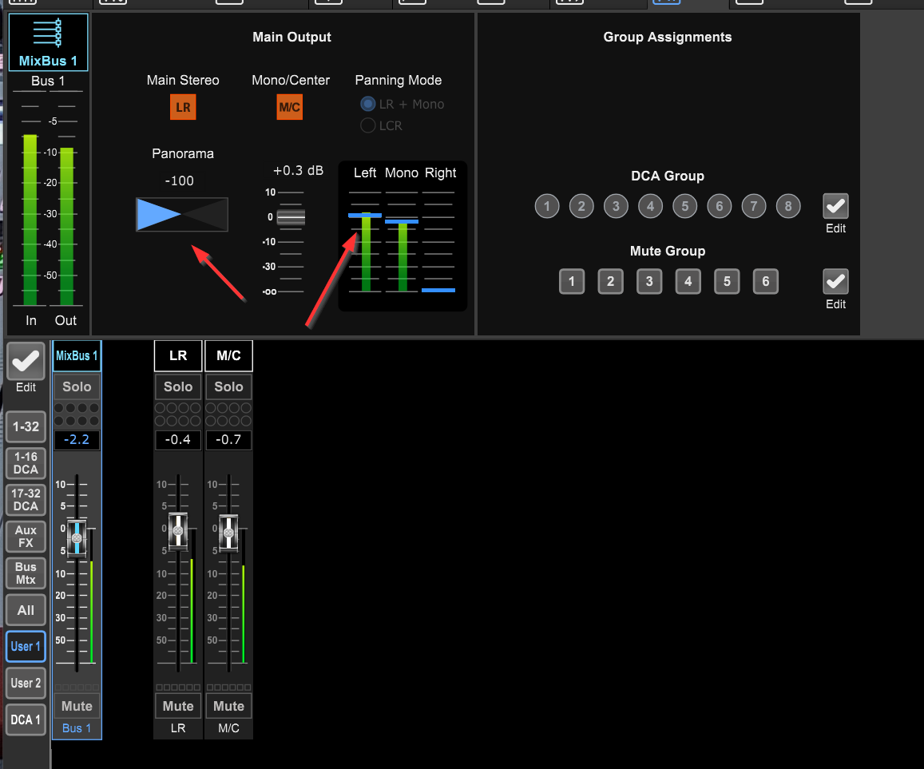Click the Panorama pan control
Image resolution: width=924 pixels, height=769 pixels.
pos(182,215)
